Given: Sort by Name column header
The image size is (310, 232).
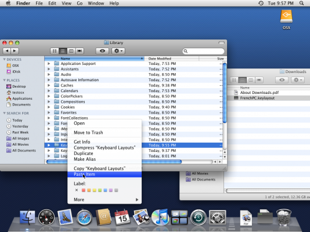Looking at the screenshot, I should click(x=95, y=59).
